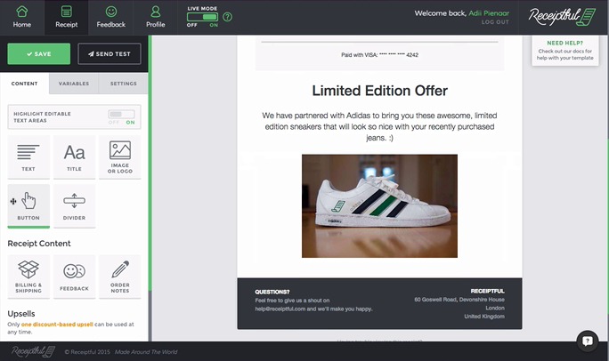The image size is (609, 361).
Task: Toggle Highlight Editable Text Areas switch
Action: 122,114
